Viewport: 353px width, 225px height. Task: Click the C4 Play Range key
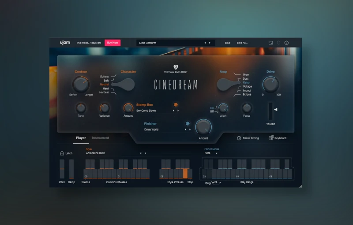[237, 174]
